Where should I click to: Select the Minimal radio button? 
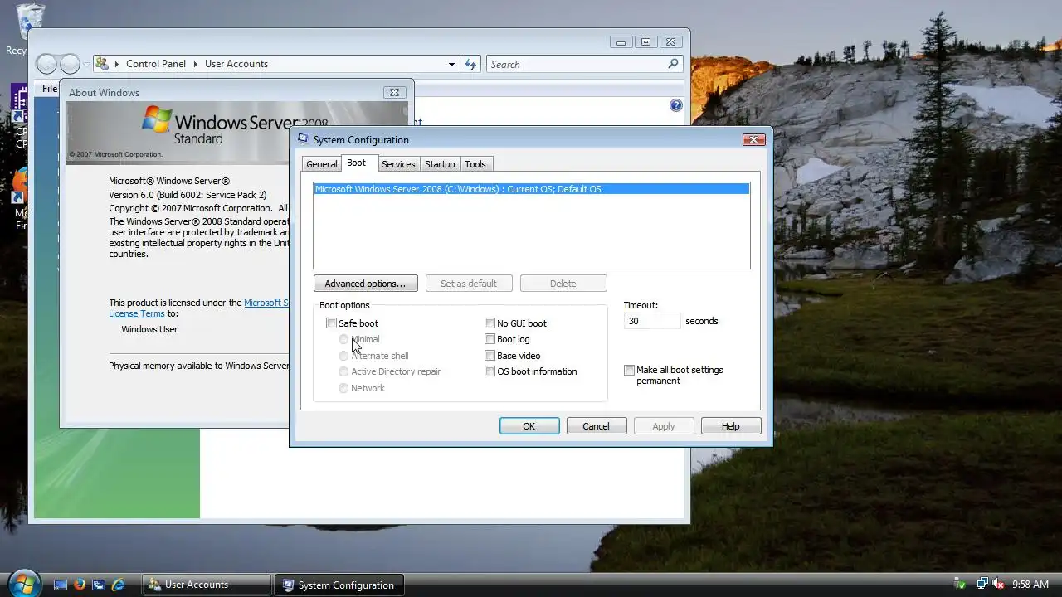point(343,339)
